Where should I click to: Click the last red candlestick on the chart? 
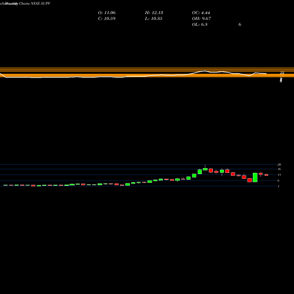coord(266,175)
